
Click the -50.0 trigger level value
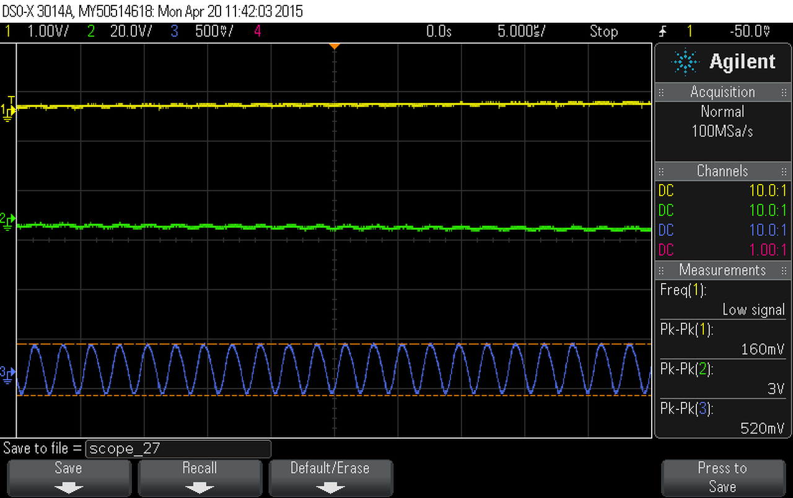[x=750, y=31]
